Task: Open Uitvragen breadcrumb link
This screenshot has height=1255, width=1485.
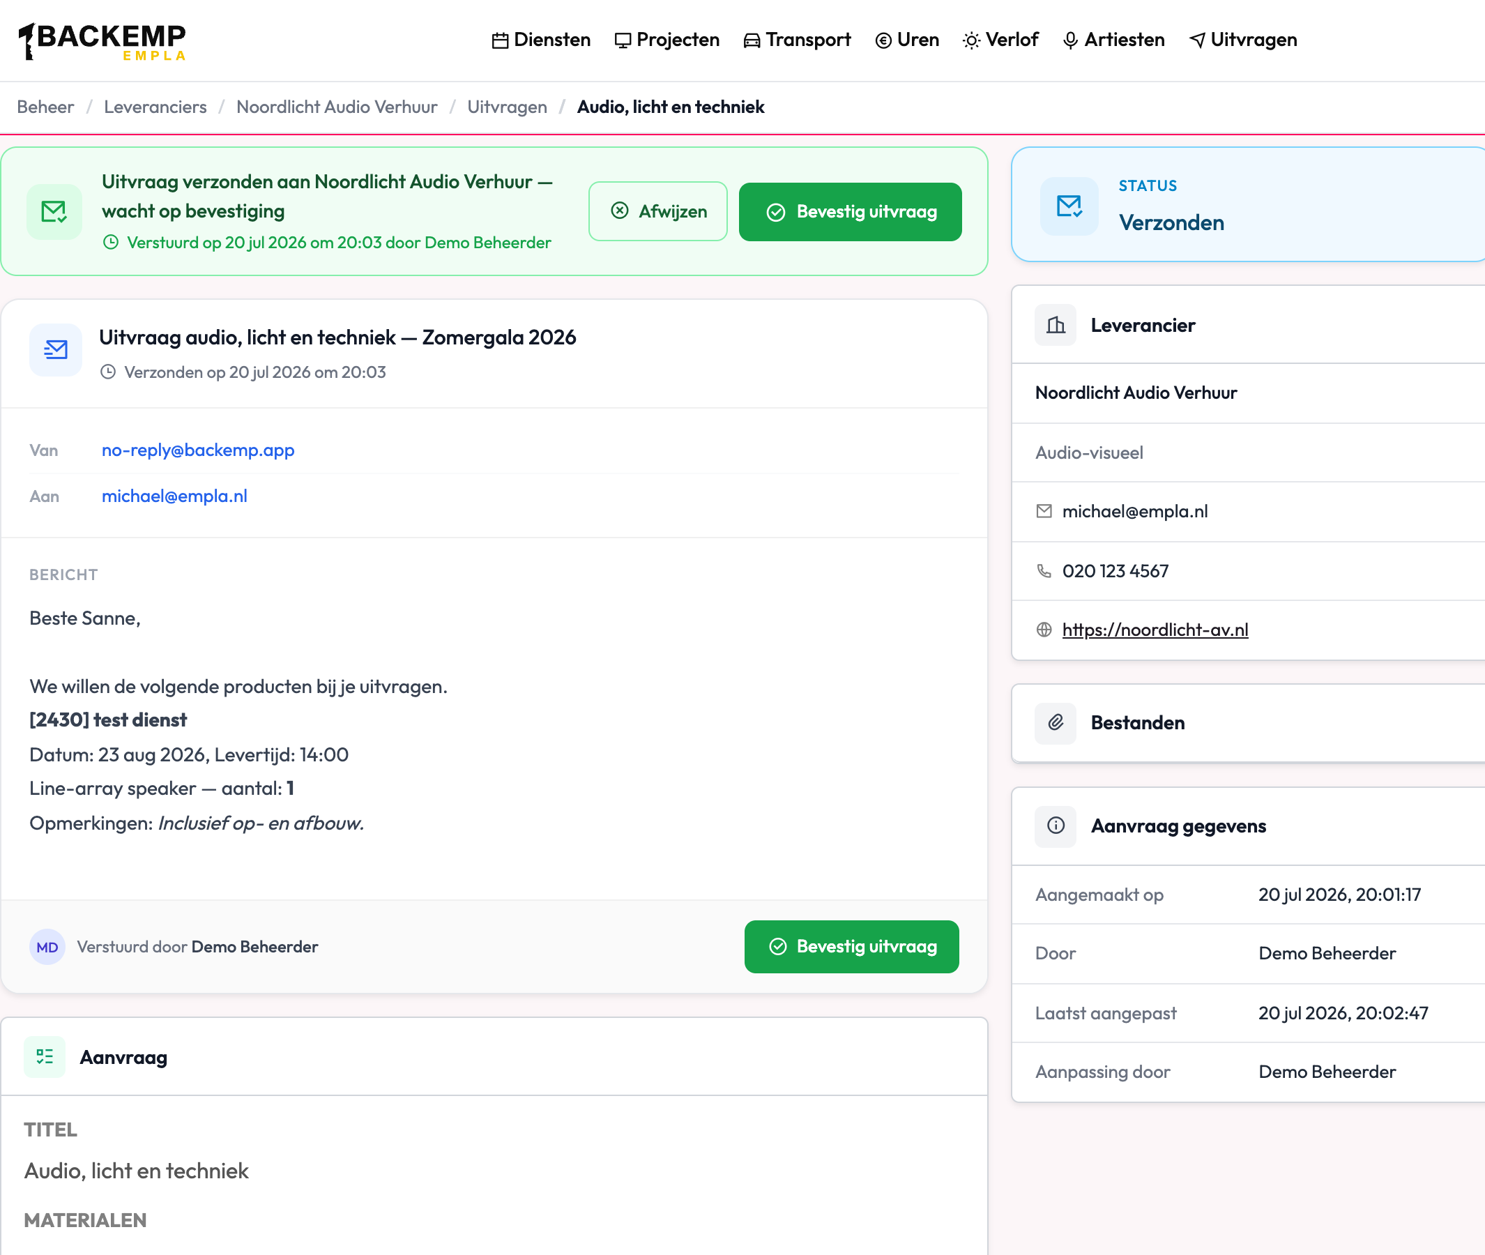Action: point(508,107)
